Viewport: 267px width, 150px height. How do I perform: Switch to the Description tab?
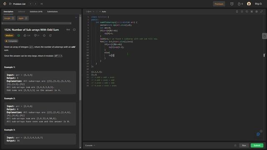(x=8, y=12)
